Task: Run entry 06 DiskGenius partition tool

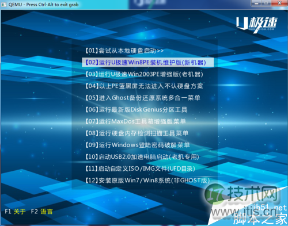Action: click(x=137, y=110)
